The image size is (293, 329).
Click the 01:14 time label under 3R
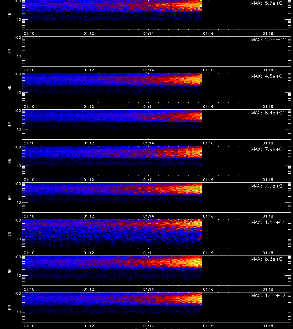(149, 107)
